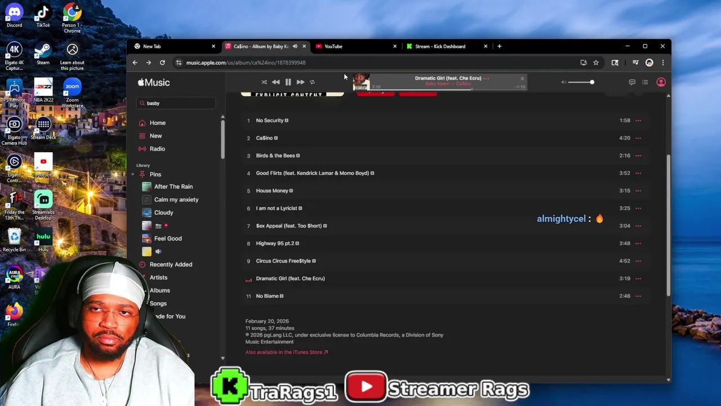Screen dimensions: 721x406
Task: Open Albums in the library
Action: click(159, 290)
